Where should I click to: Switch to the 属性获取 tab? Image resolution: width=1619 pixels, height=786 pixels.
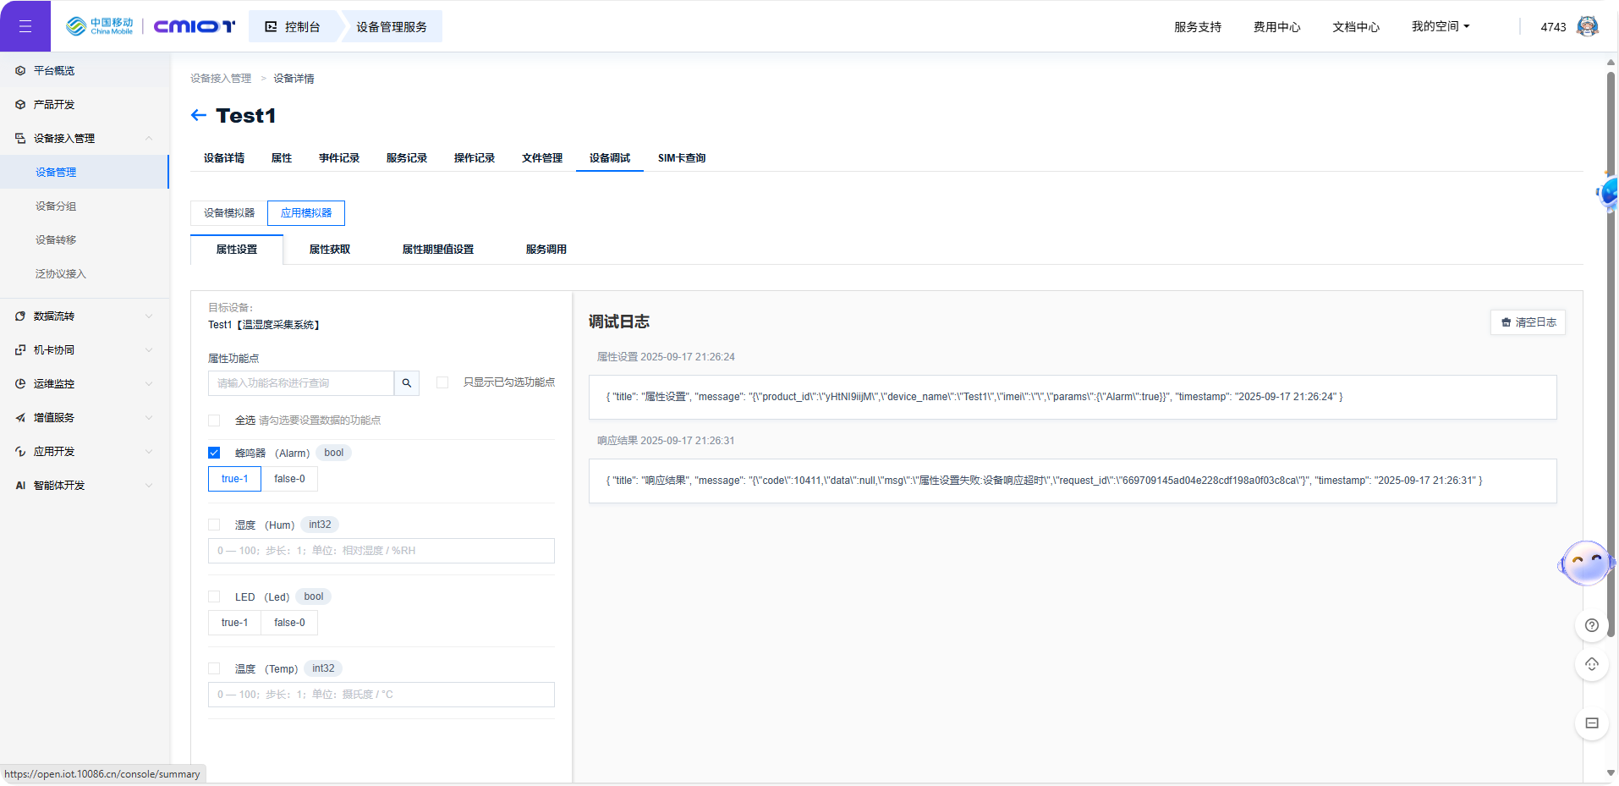click(330, 249)
